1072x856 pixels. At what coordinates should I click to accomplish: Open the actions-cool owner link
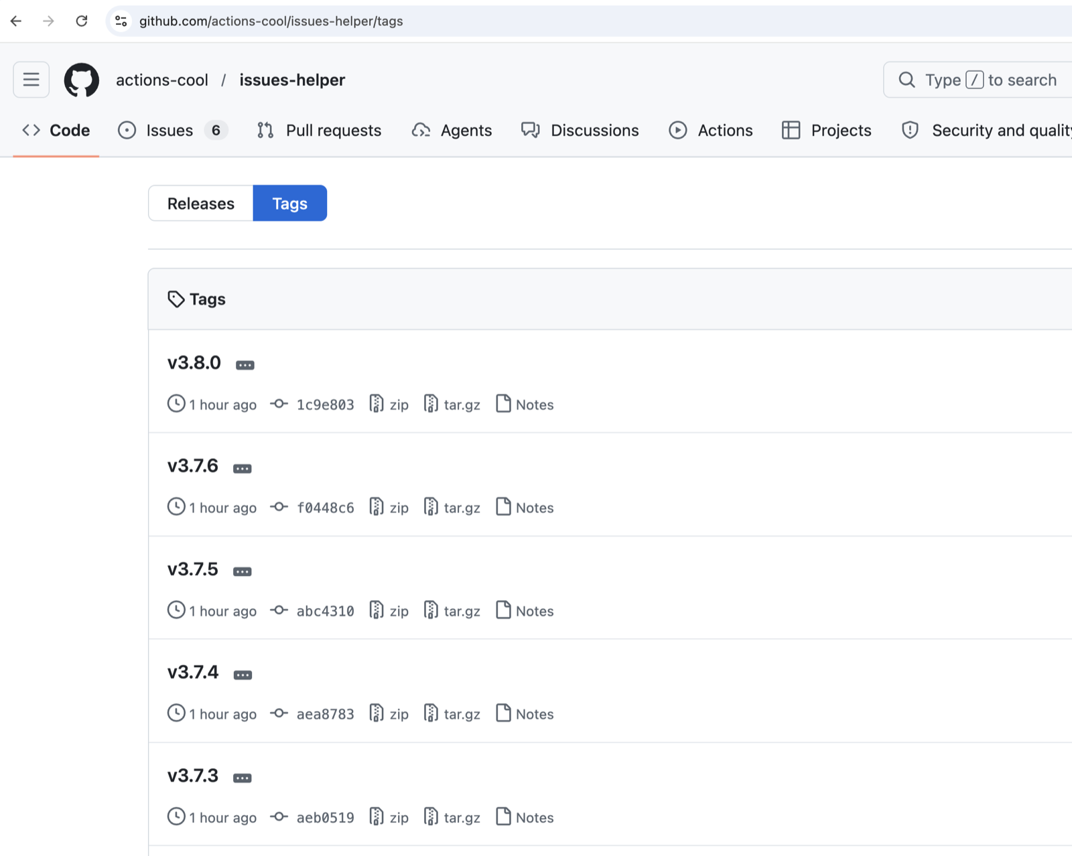pos(162,80)
